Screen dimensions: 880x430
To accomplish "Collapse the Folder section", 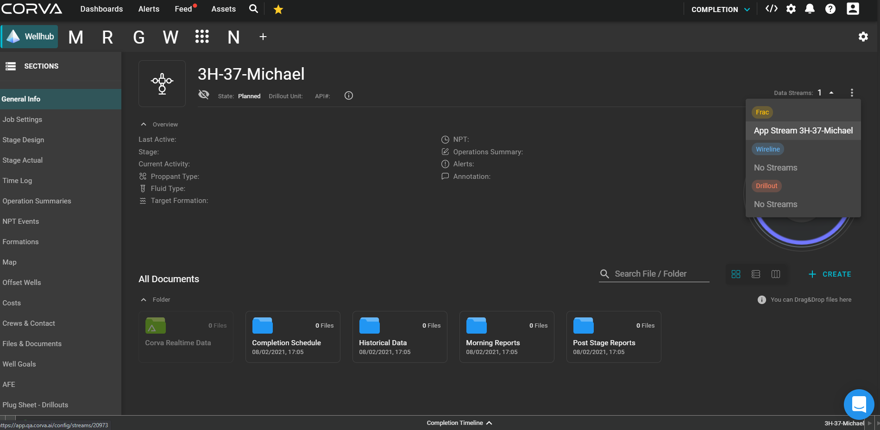I will [x=144, y=300].
